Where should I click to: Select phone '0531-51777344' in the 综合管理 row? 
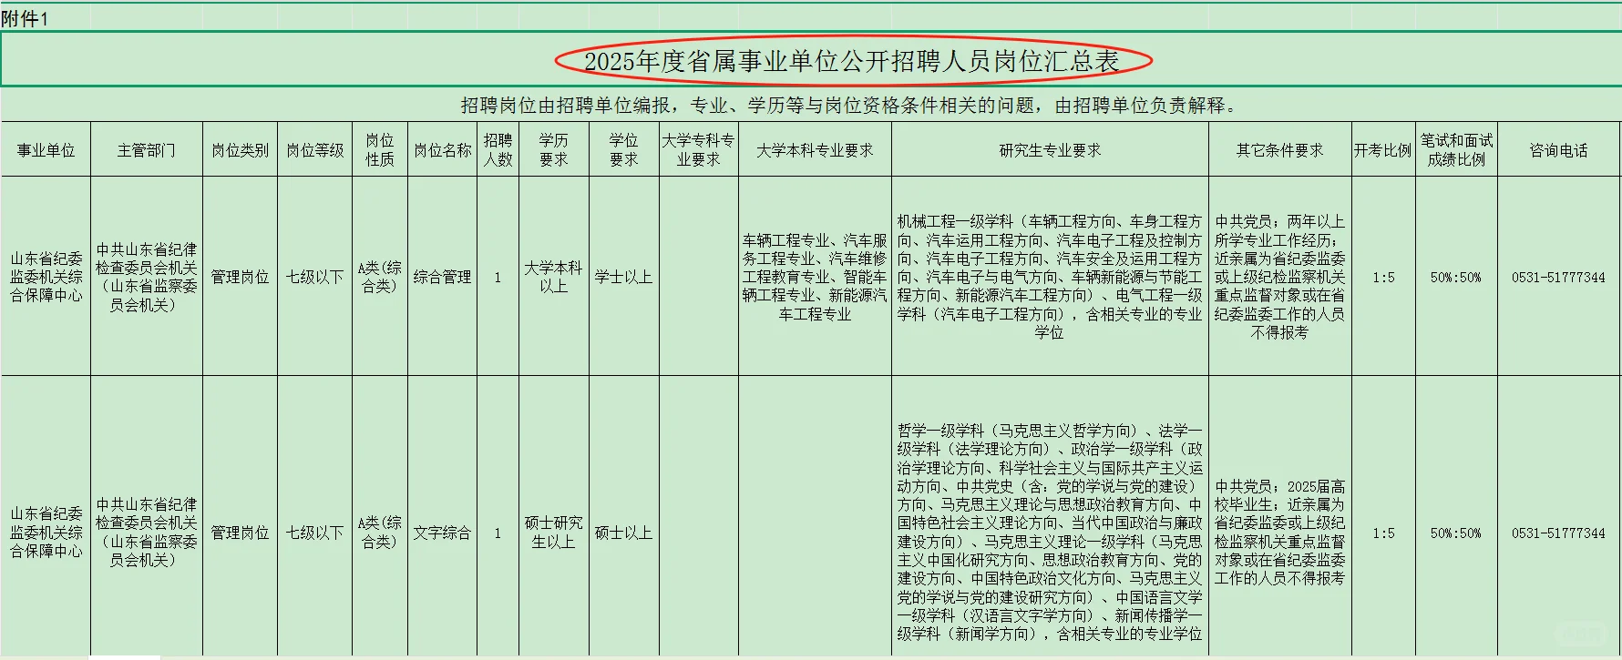pyautogui.click(x=1558, y=277)
